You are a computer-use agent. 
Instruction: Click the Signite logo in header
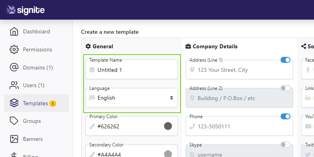[x=25, y=10]
